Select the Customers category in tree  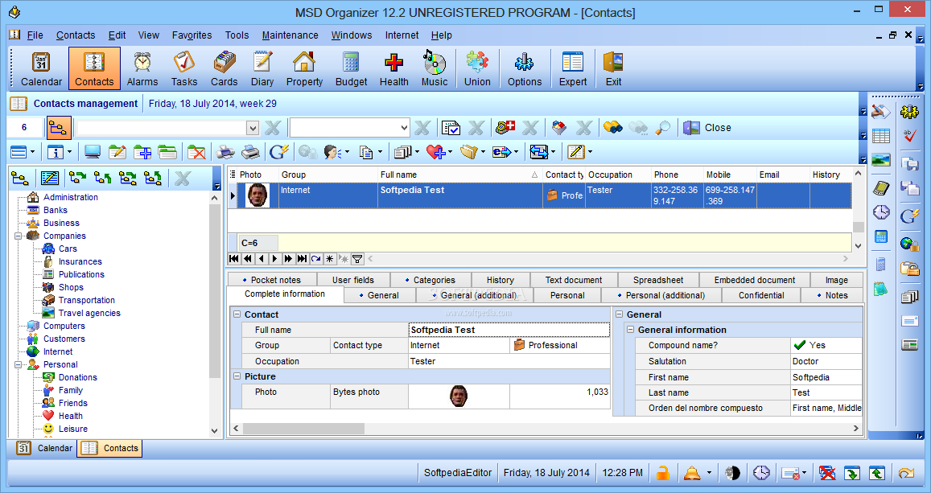pos(64,339)
